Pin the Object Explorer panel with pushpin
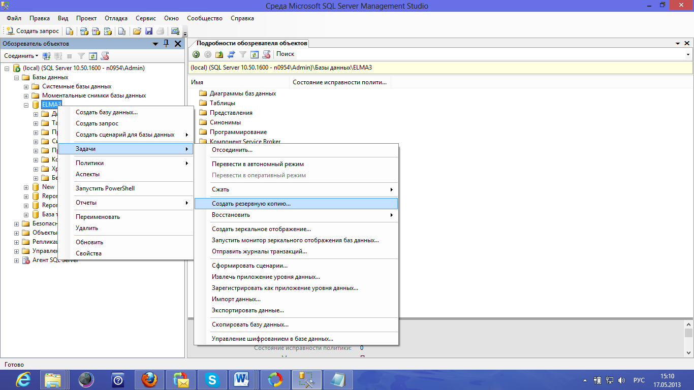694x390 pixels. 167,44
